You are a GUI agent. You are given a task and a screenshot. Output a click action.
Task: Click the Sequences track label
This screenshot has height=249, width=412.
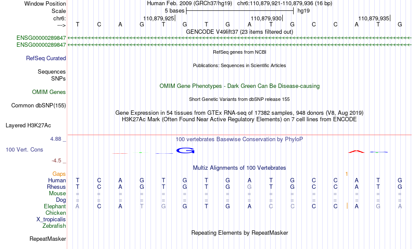tap(52, 71)
